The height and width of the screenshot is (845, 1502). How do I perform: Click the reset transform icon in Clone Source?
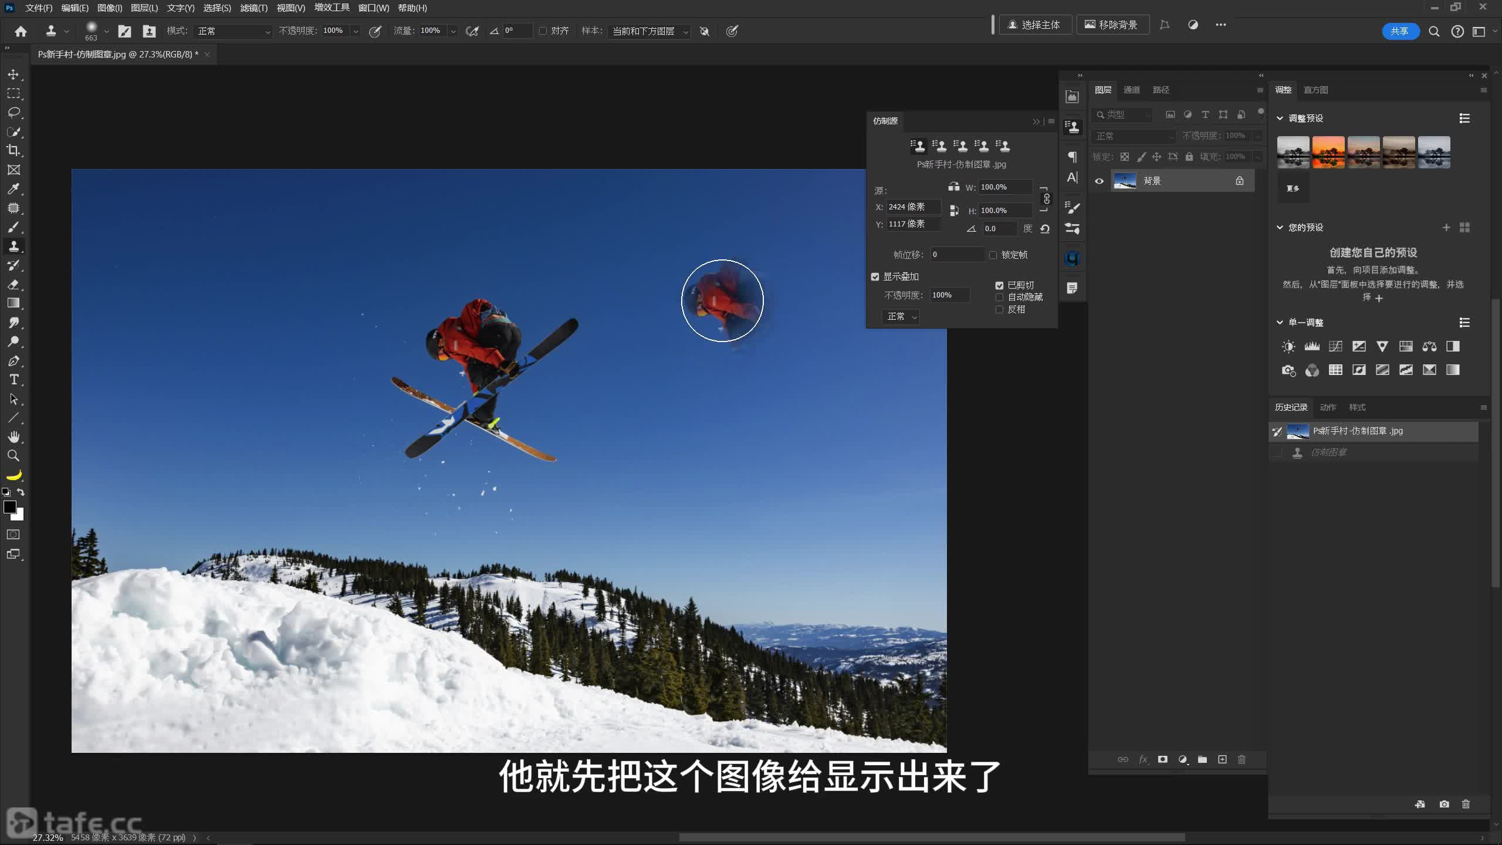pos(1045,229)
